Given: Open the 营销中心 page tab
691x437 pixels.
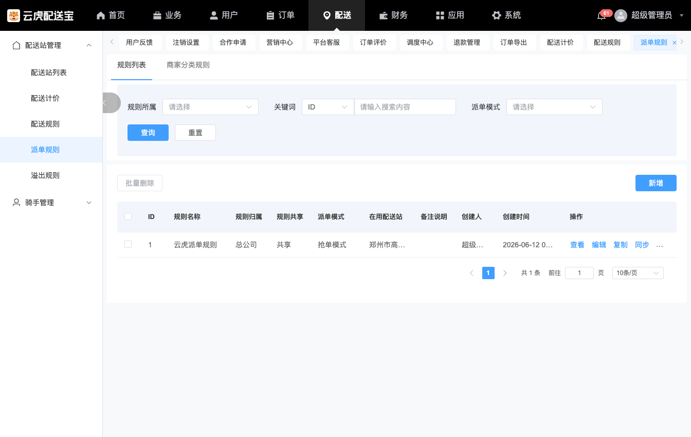Looking at the screenshot, I should click(280, 43).
